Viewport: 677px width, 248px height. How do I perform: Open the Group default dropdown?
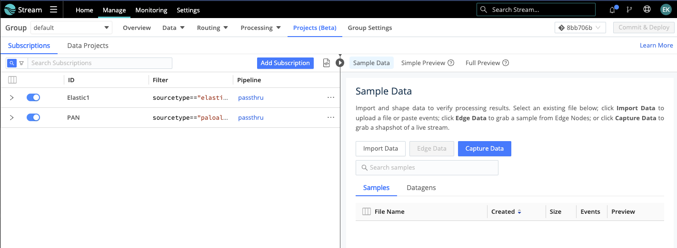[71, 28]
